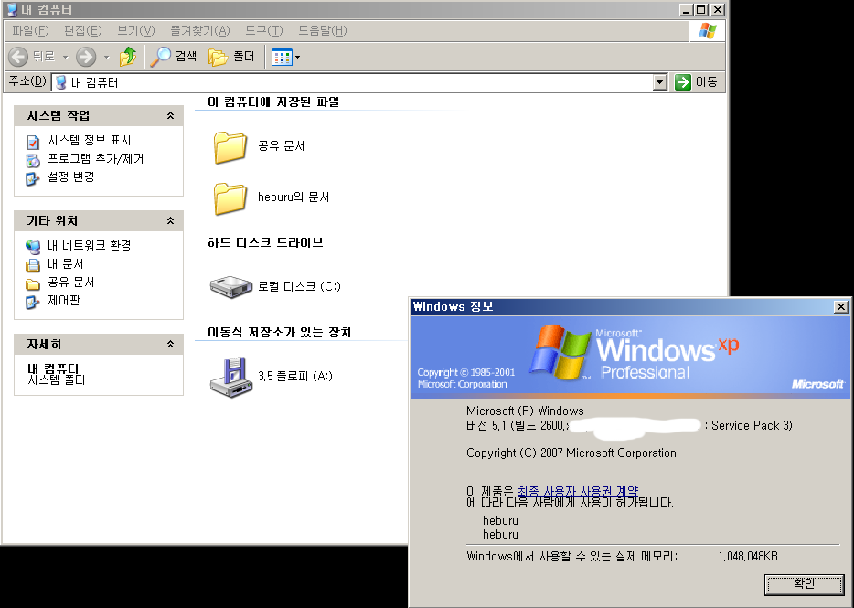Viewport: 854px width, 608px height.
Task: Open the 파일(F) menu
Action: tap(30, 31)
